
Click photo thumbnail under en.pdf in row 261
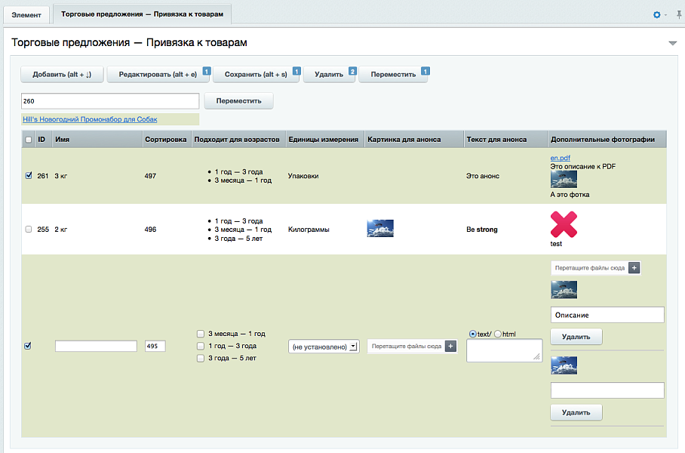(564, 179)
